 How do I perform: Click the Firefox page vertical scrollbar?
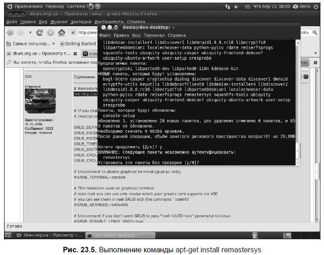317,171
